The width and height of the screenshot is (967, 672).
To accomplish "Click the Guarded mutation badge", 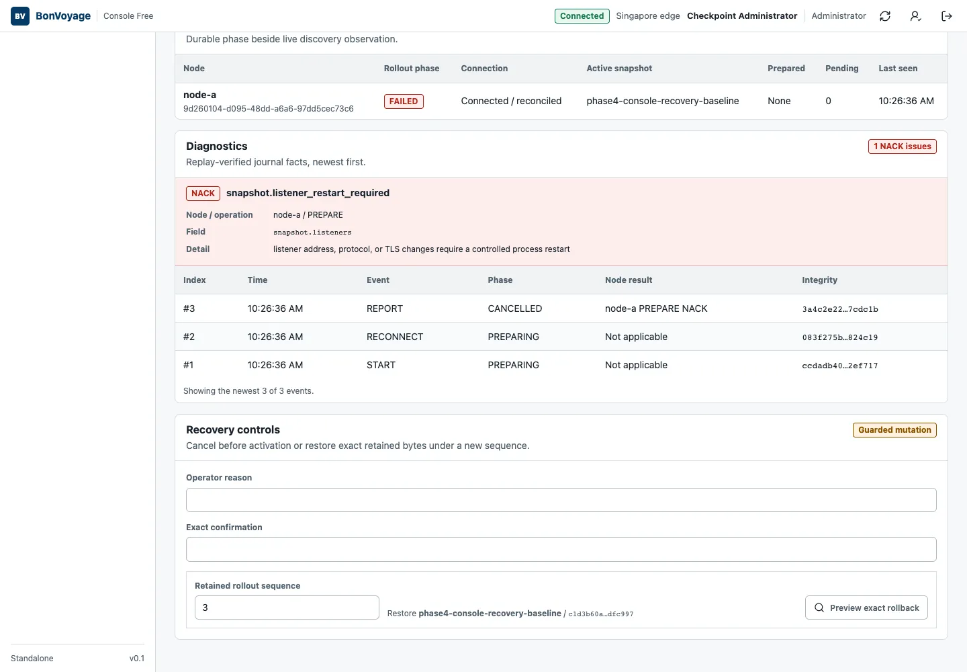I will click(x=894, y=430).
